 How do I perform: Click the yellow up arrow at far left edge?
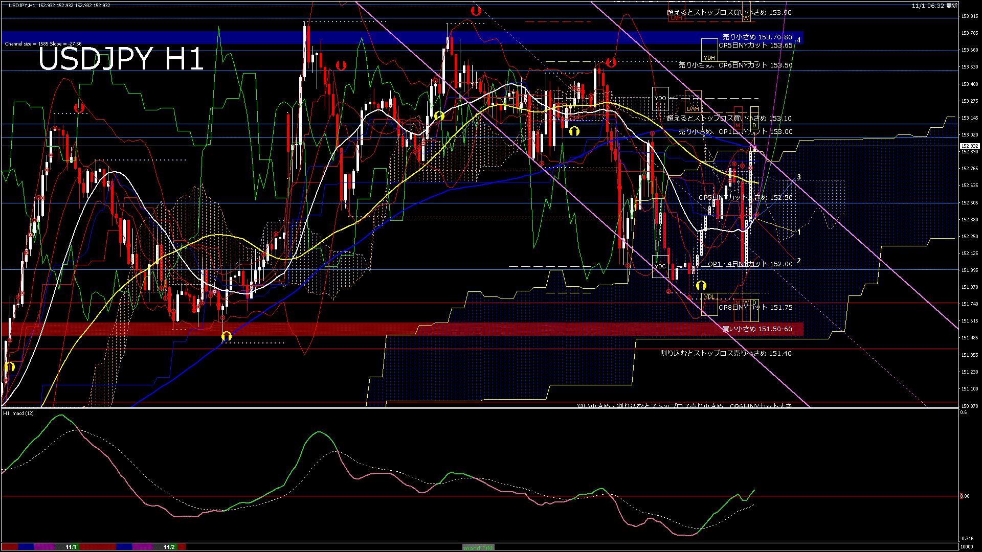pyautogui.click(x=9, y=366)
